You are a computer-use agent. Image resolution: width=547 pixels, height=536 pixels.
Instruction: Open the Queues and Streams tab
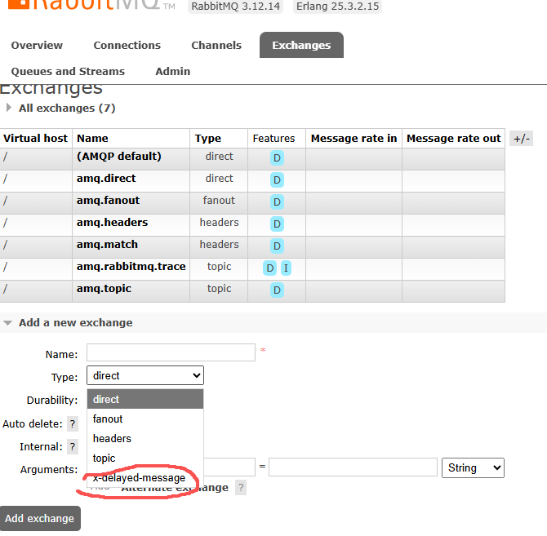tap(68, 72)
